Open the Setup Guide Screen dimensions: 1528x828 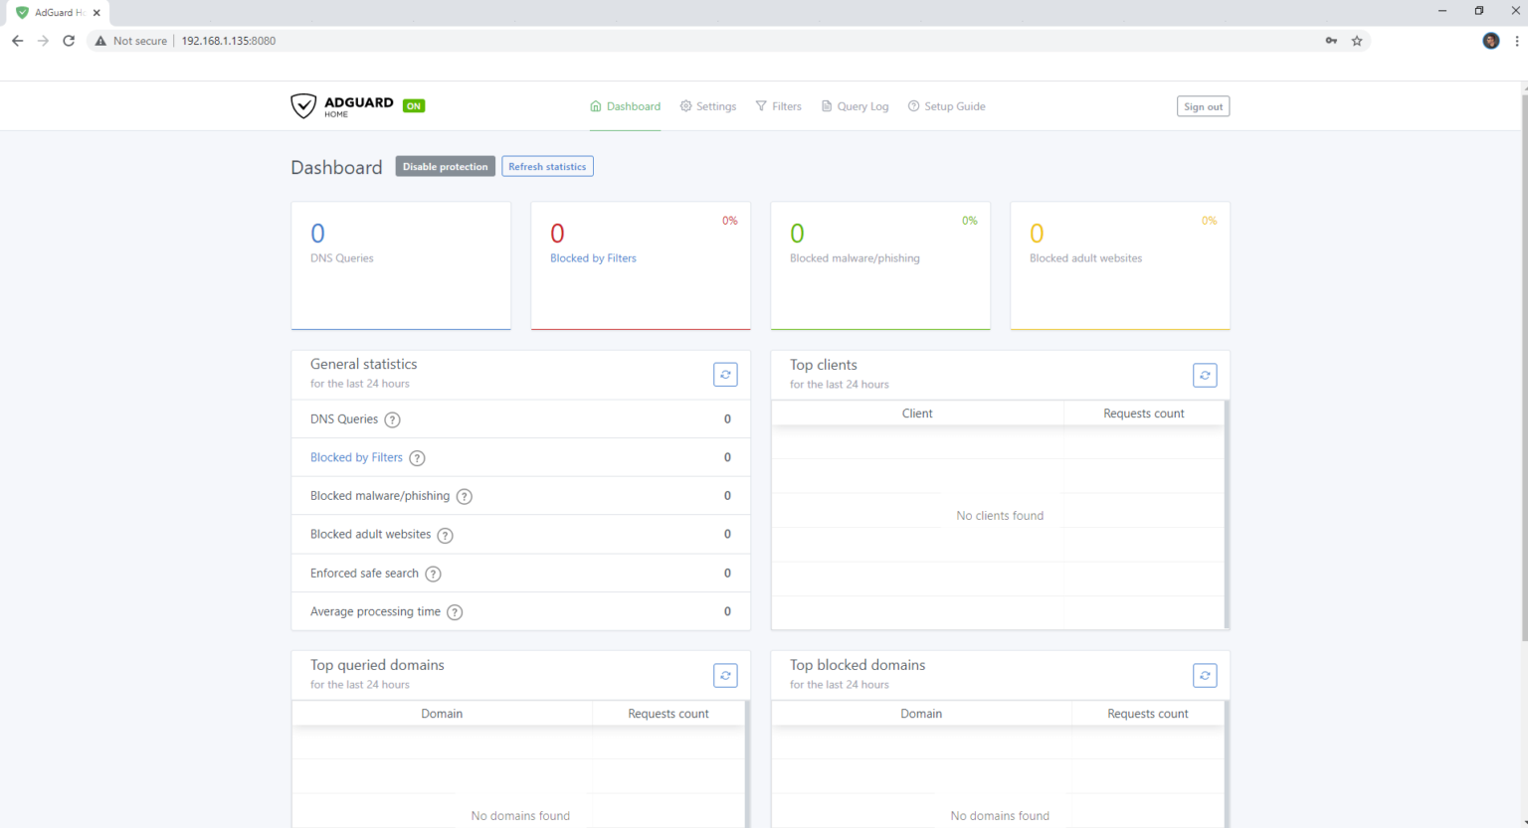pyautogui.click(x=947, y=106)
